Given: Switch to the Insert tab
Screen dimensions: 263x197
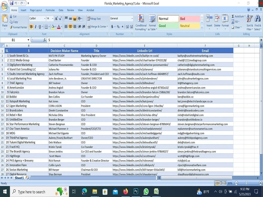Looking at the screenshot, I should [x=23, y=10].
